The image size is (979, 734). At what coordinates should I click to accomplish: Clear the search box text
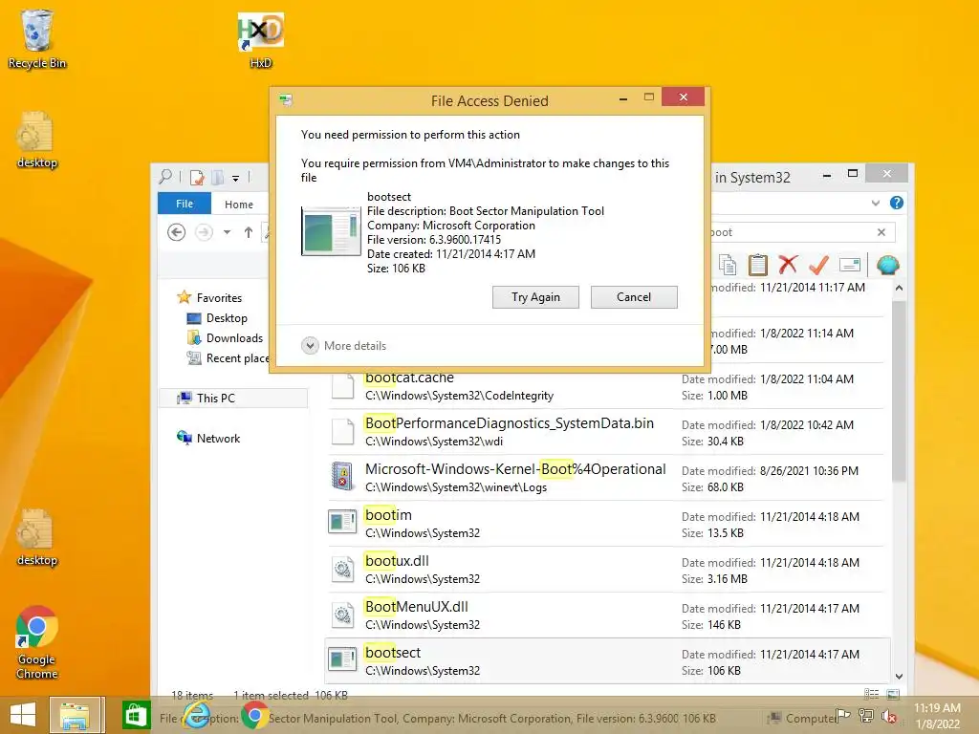coord(881,232)
